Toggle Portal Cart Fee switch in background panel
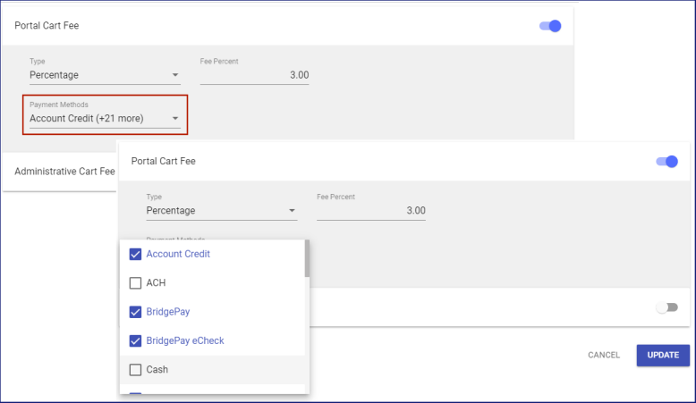This screenshot has height=403, width=696. [x=550, y=26]
